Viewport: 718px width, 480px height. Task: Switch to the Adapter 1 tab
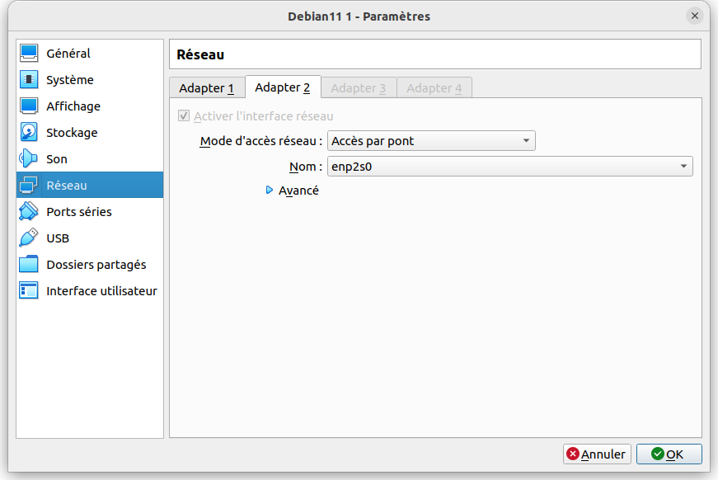(206, 88)
